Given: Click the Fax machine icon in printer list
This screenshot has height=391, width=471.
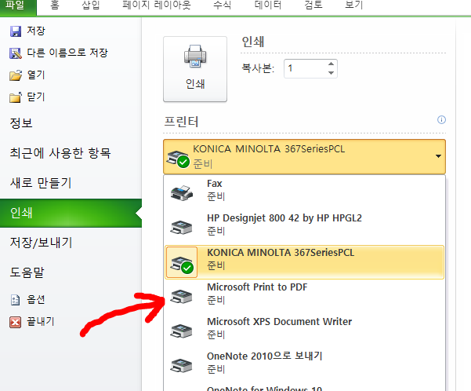Looking at the screenshot, I should pyautogui.click(x=182, y=192).
